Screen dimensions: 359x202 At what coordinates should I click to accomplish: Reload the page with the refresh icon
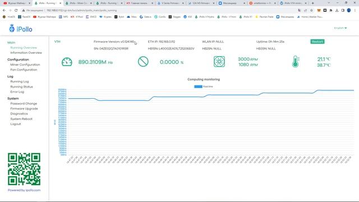tap(16, 10)
